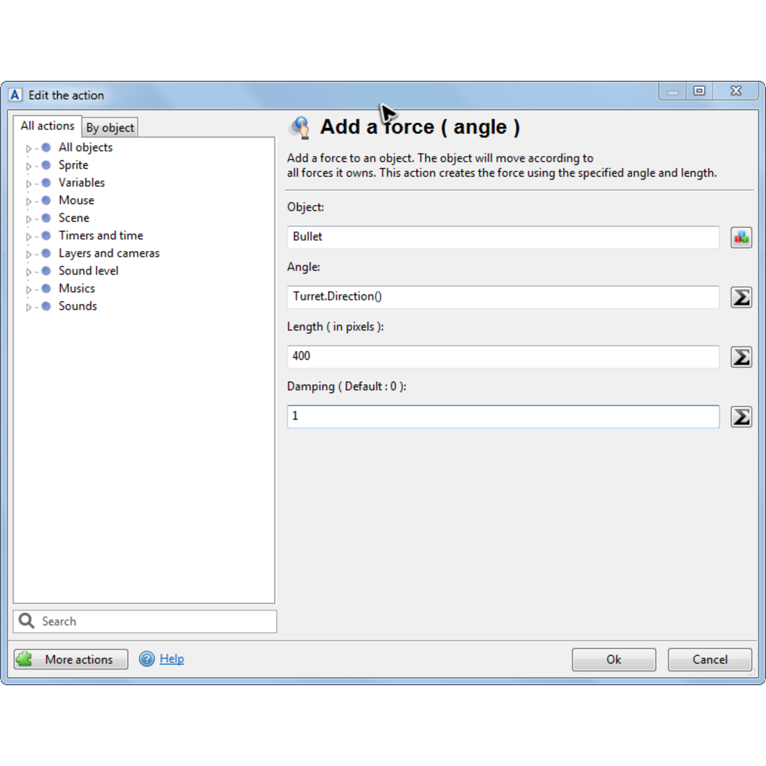The image size is (766, 766).
Task: Expand the Sounds category
Action: coord(28,306)
